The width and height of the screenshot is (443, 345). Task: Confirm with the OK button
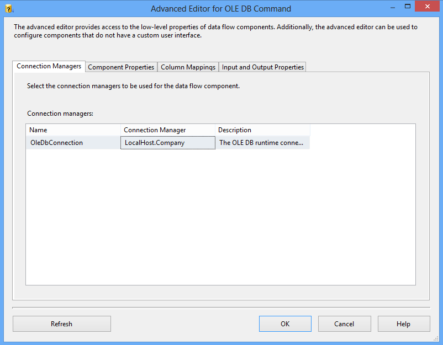pyautogui.click(x=285, y=324)
